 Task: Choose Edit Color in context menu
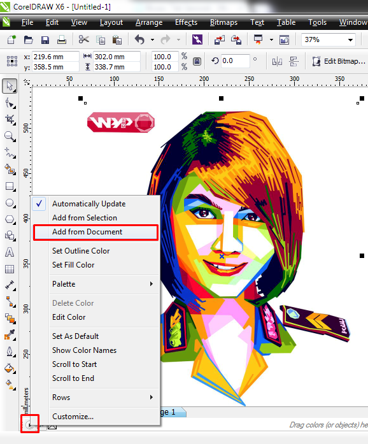tap(96, 317)
